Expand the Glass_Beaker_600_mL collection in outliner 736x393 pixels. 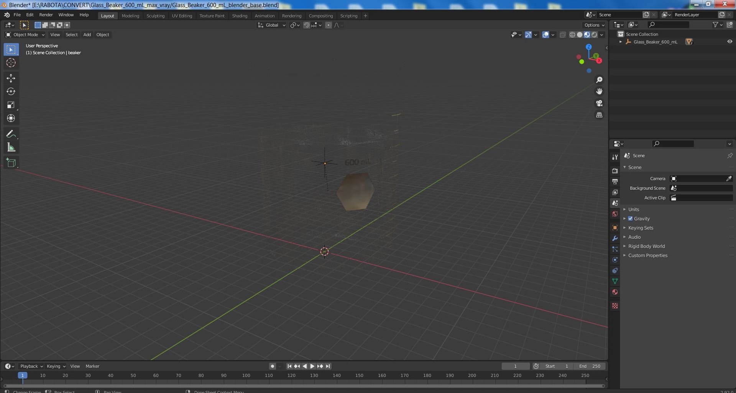(x=621, y=42)
